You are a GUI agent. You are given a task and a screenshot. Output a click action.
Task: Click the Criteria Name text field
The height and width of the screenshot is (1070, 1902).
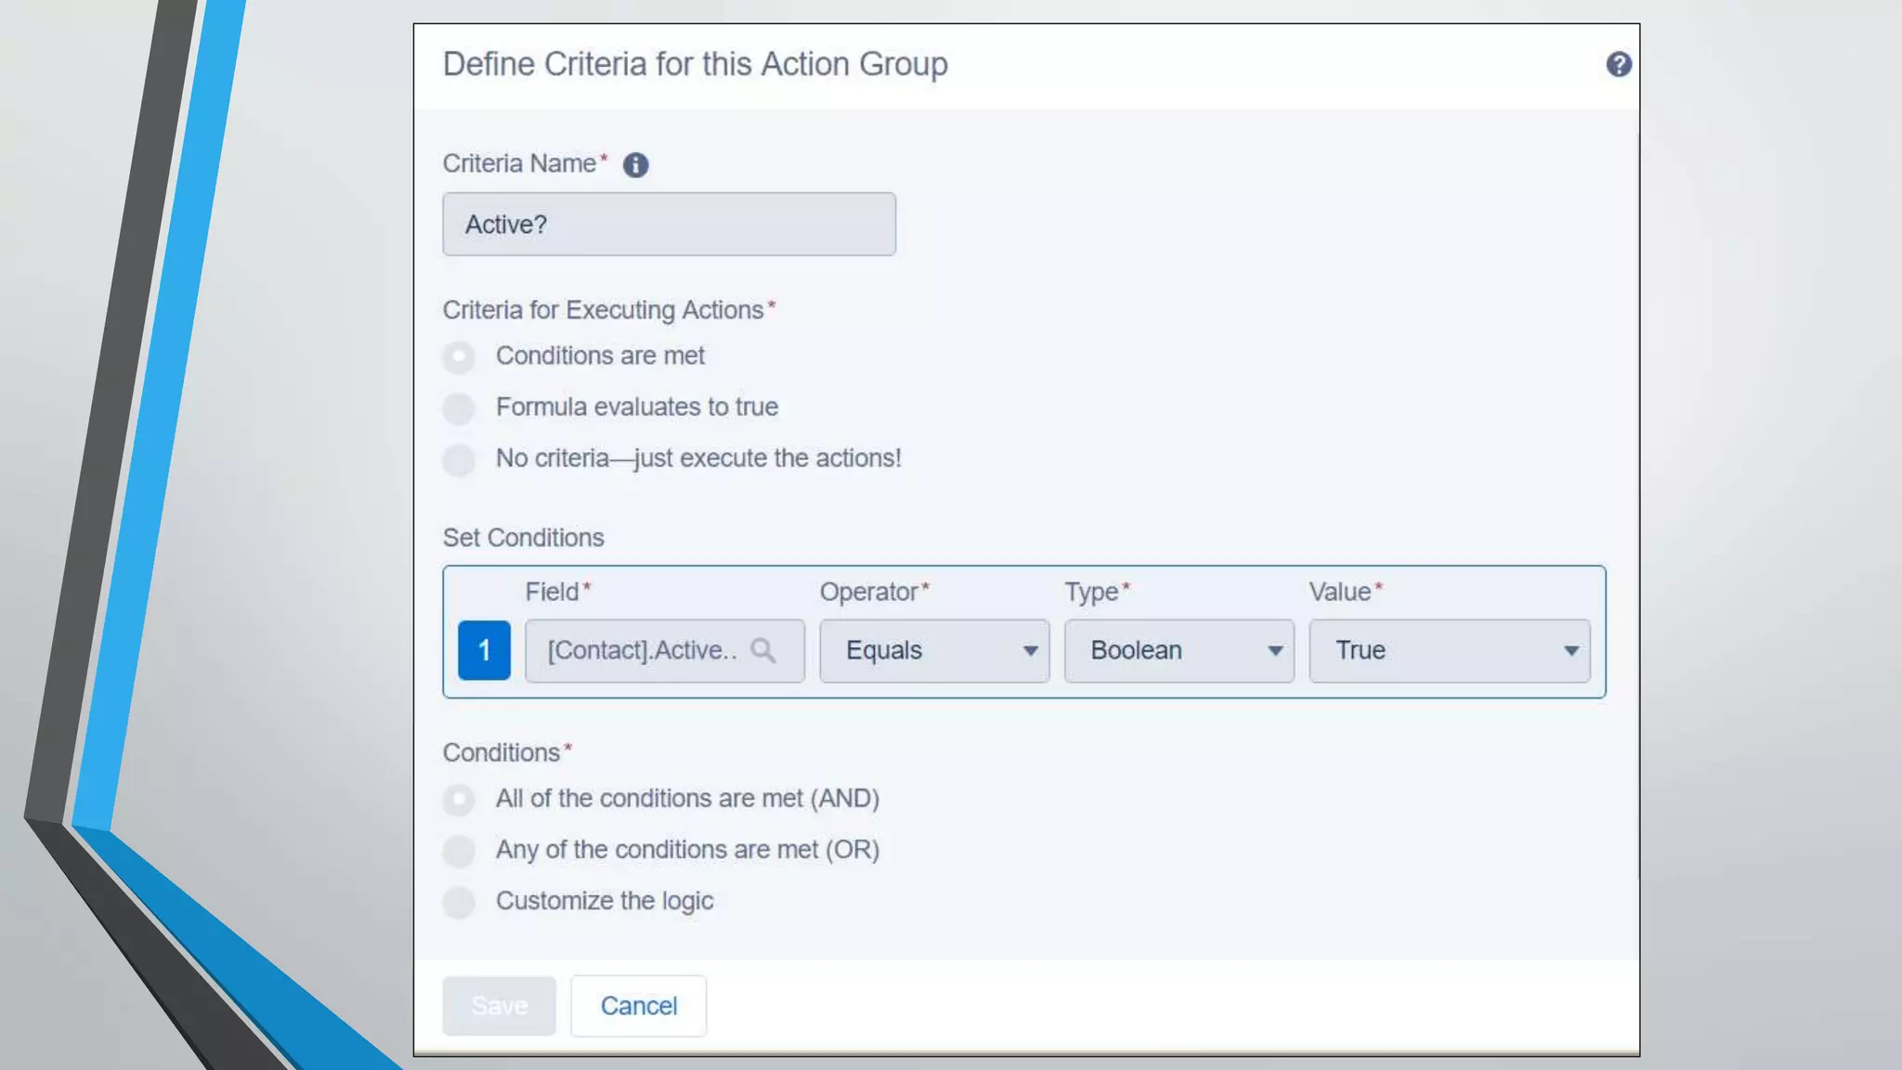pyautogui.click(x=669, y=225)
